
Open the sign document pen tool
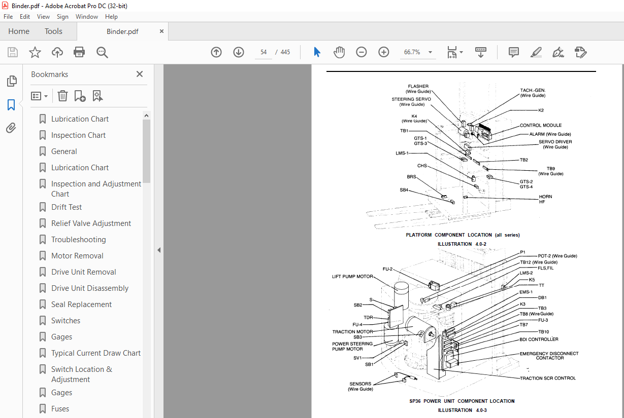click(x=558, y=52)
